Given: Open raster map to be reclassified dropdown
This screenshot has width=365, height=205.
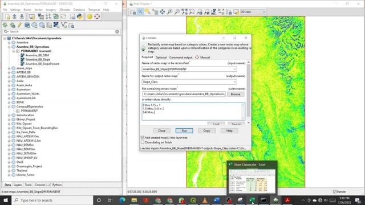Looking at the screenshot, I should point(234,69).
